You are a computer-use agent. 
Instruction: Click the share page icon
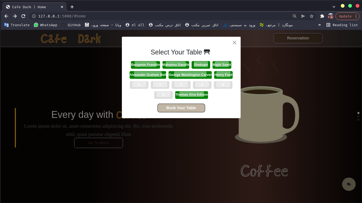[303, 16]
